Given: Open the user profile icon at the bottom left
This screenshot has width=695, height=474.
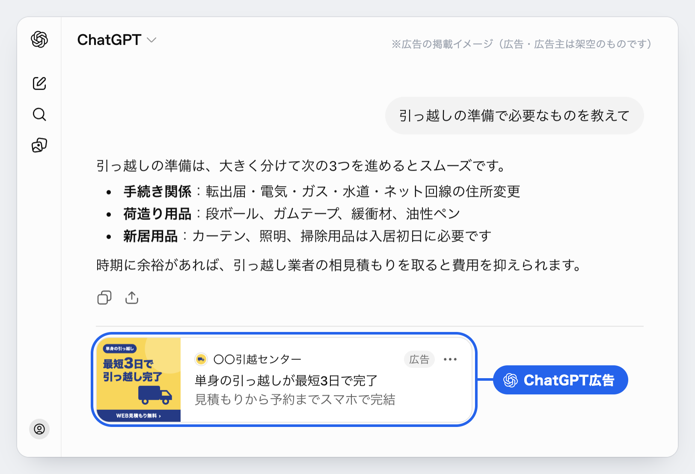Looking at the screenshot, I should (39, 429).
